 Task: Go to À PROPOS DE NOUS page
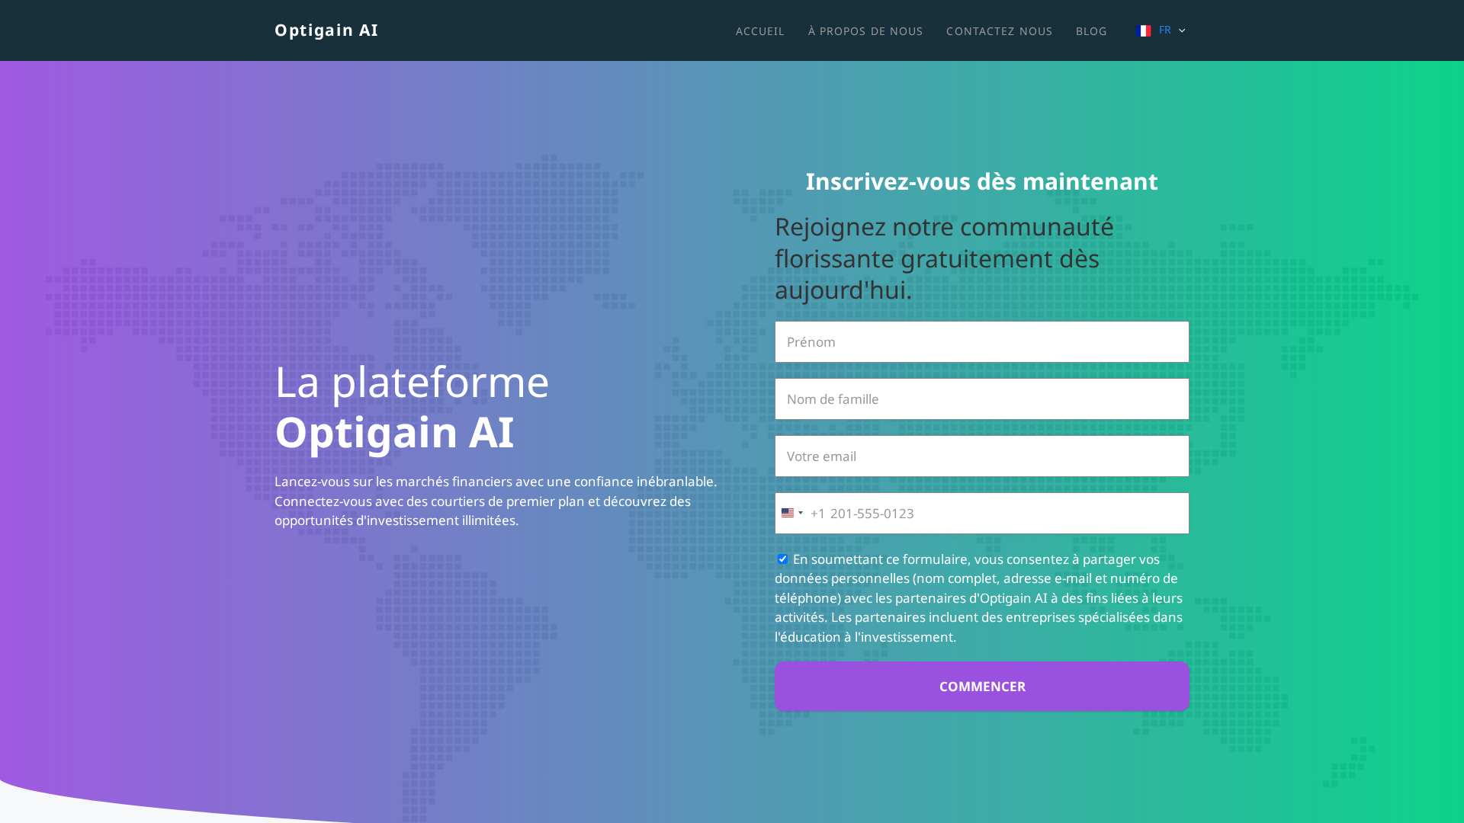tap(865, 31)
